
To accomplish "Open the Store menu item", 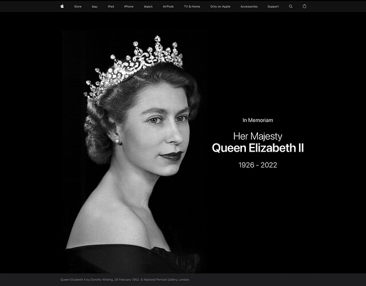I will tap(78, 6).
